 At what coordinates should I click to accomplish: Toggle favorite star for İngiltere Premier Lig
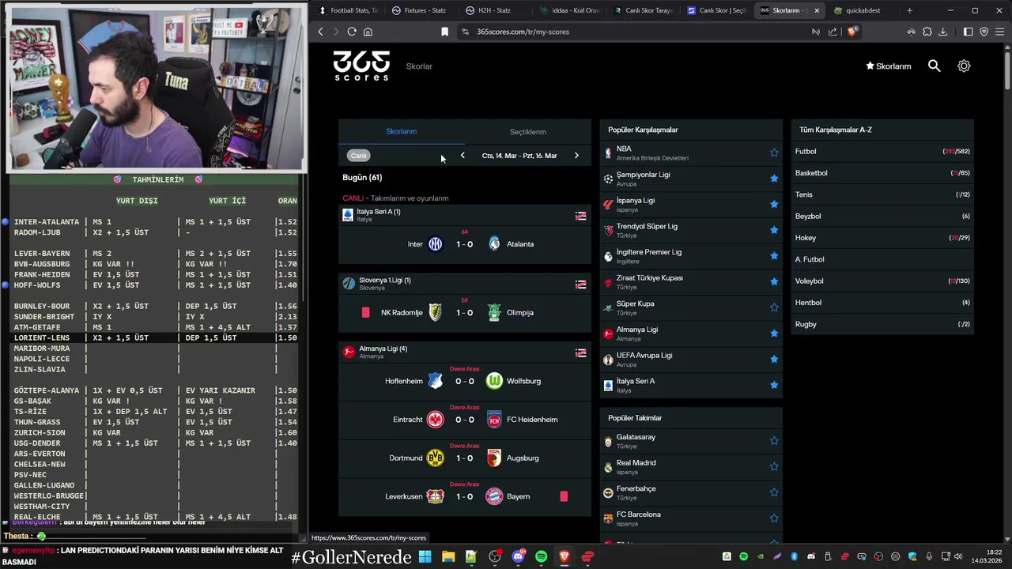[x=774, y=256]
